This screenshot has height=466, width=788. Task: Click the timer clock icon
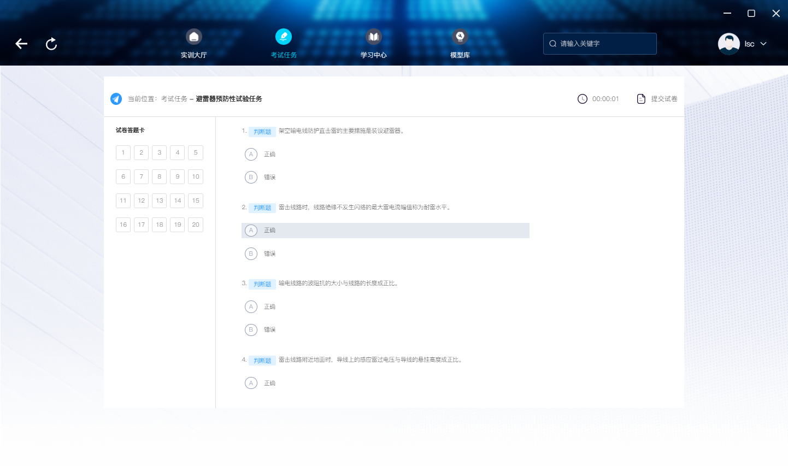583,99
